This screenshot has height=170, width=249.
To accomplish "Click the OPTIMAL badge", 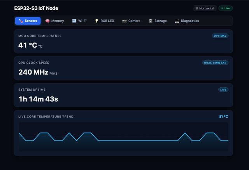I will coord(220,36).
